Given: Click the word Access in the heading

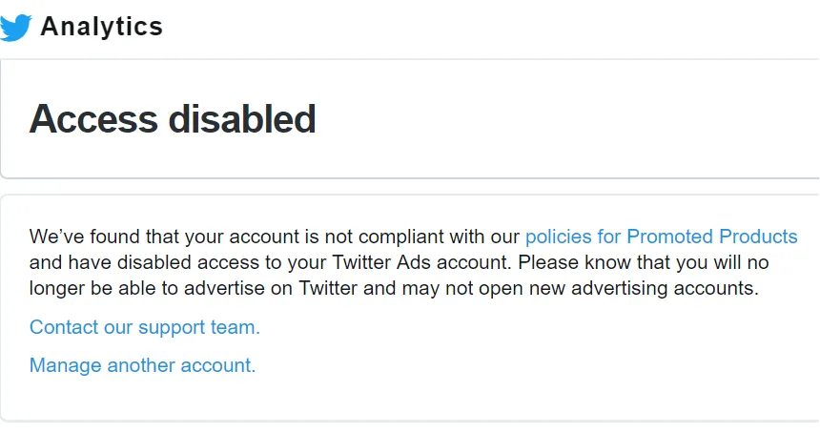Looking at the screenshot, I should click(93, 118).
